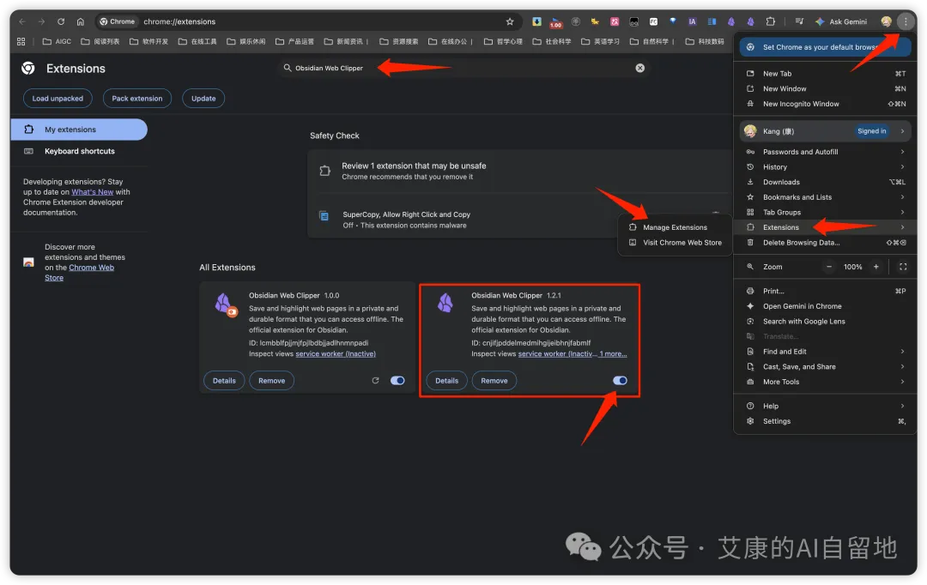Click the fullscreen icon in Zoom row
Image resolution: width=927 pixels, height=585 pixels.
(902, 267)
